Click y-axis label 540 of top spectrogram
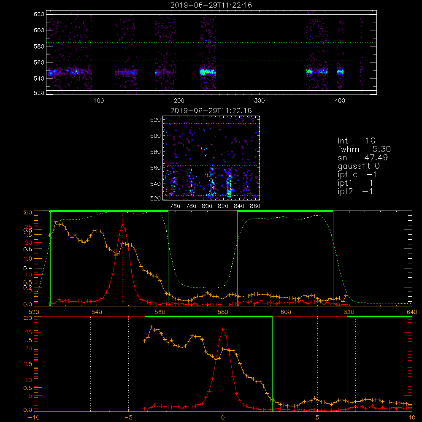Screen dimensions: 422x422 point(39,78)
